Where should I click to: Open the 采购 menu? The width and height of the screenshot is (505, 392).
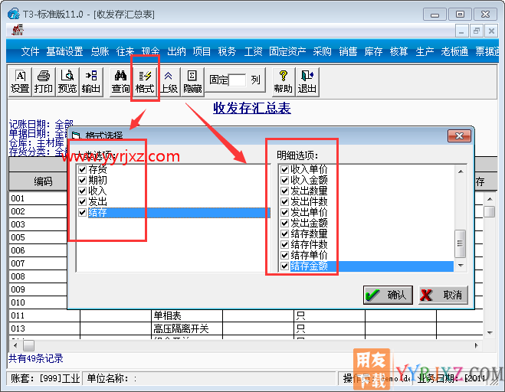(x=322, y=51)
